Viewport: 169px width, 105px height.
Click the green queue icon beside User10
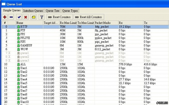pyautogui.click(x=18, y=102)
